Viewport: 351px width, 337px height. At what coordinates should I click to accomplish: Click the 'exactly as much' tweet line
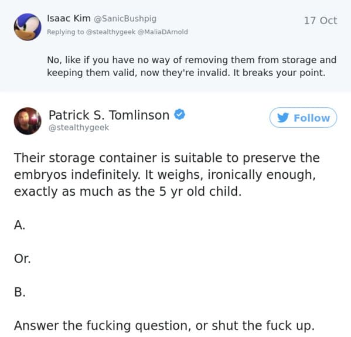(x=128, y=192)
